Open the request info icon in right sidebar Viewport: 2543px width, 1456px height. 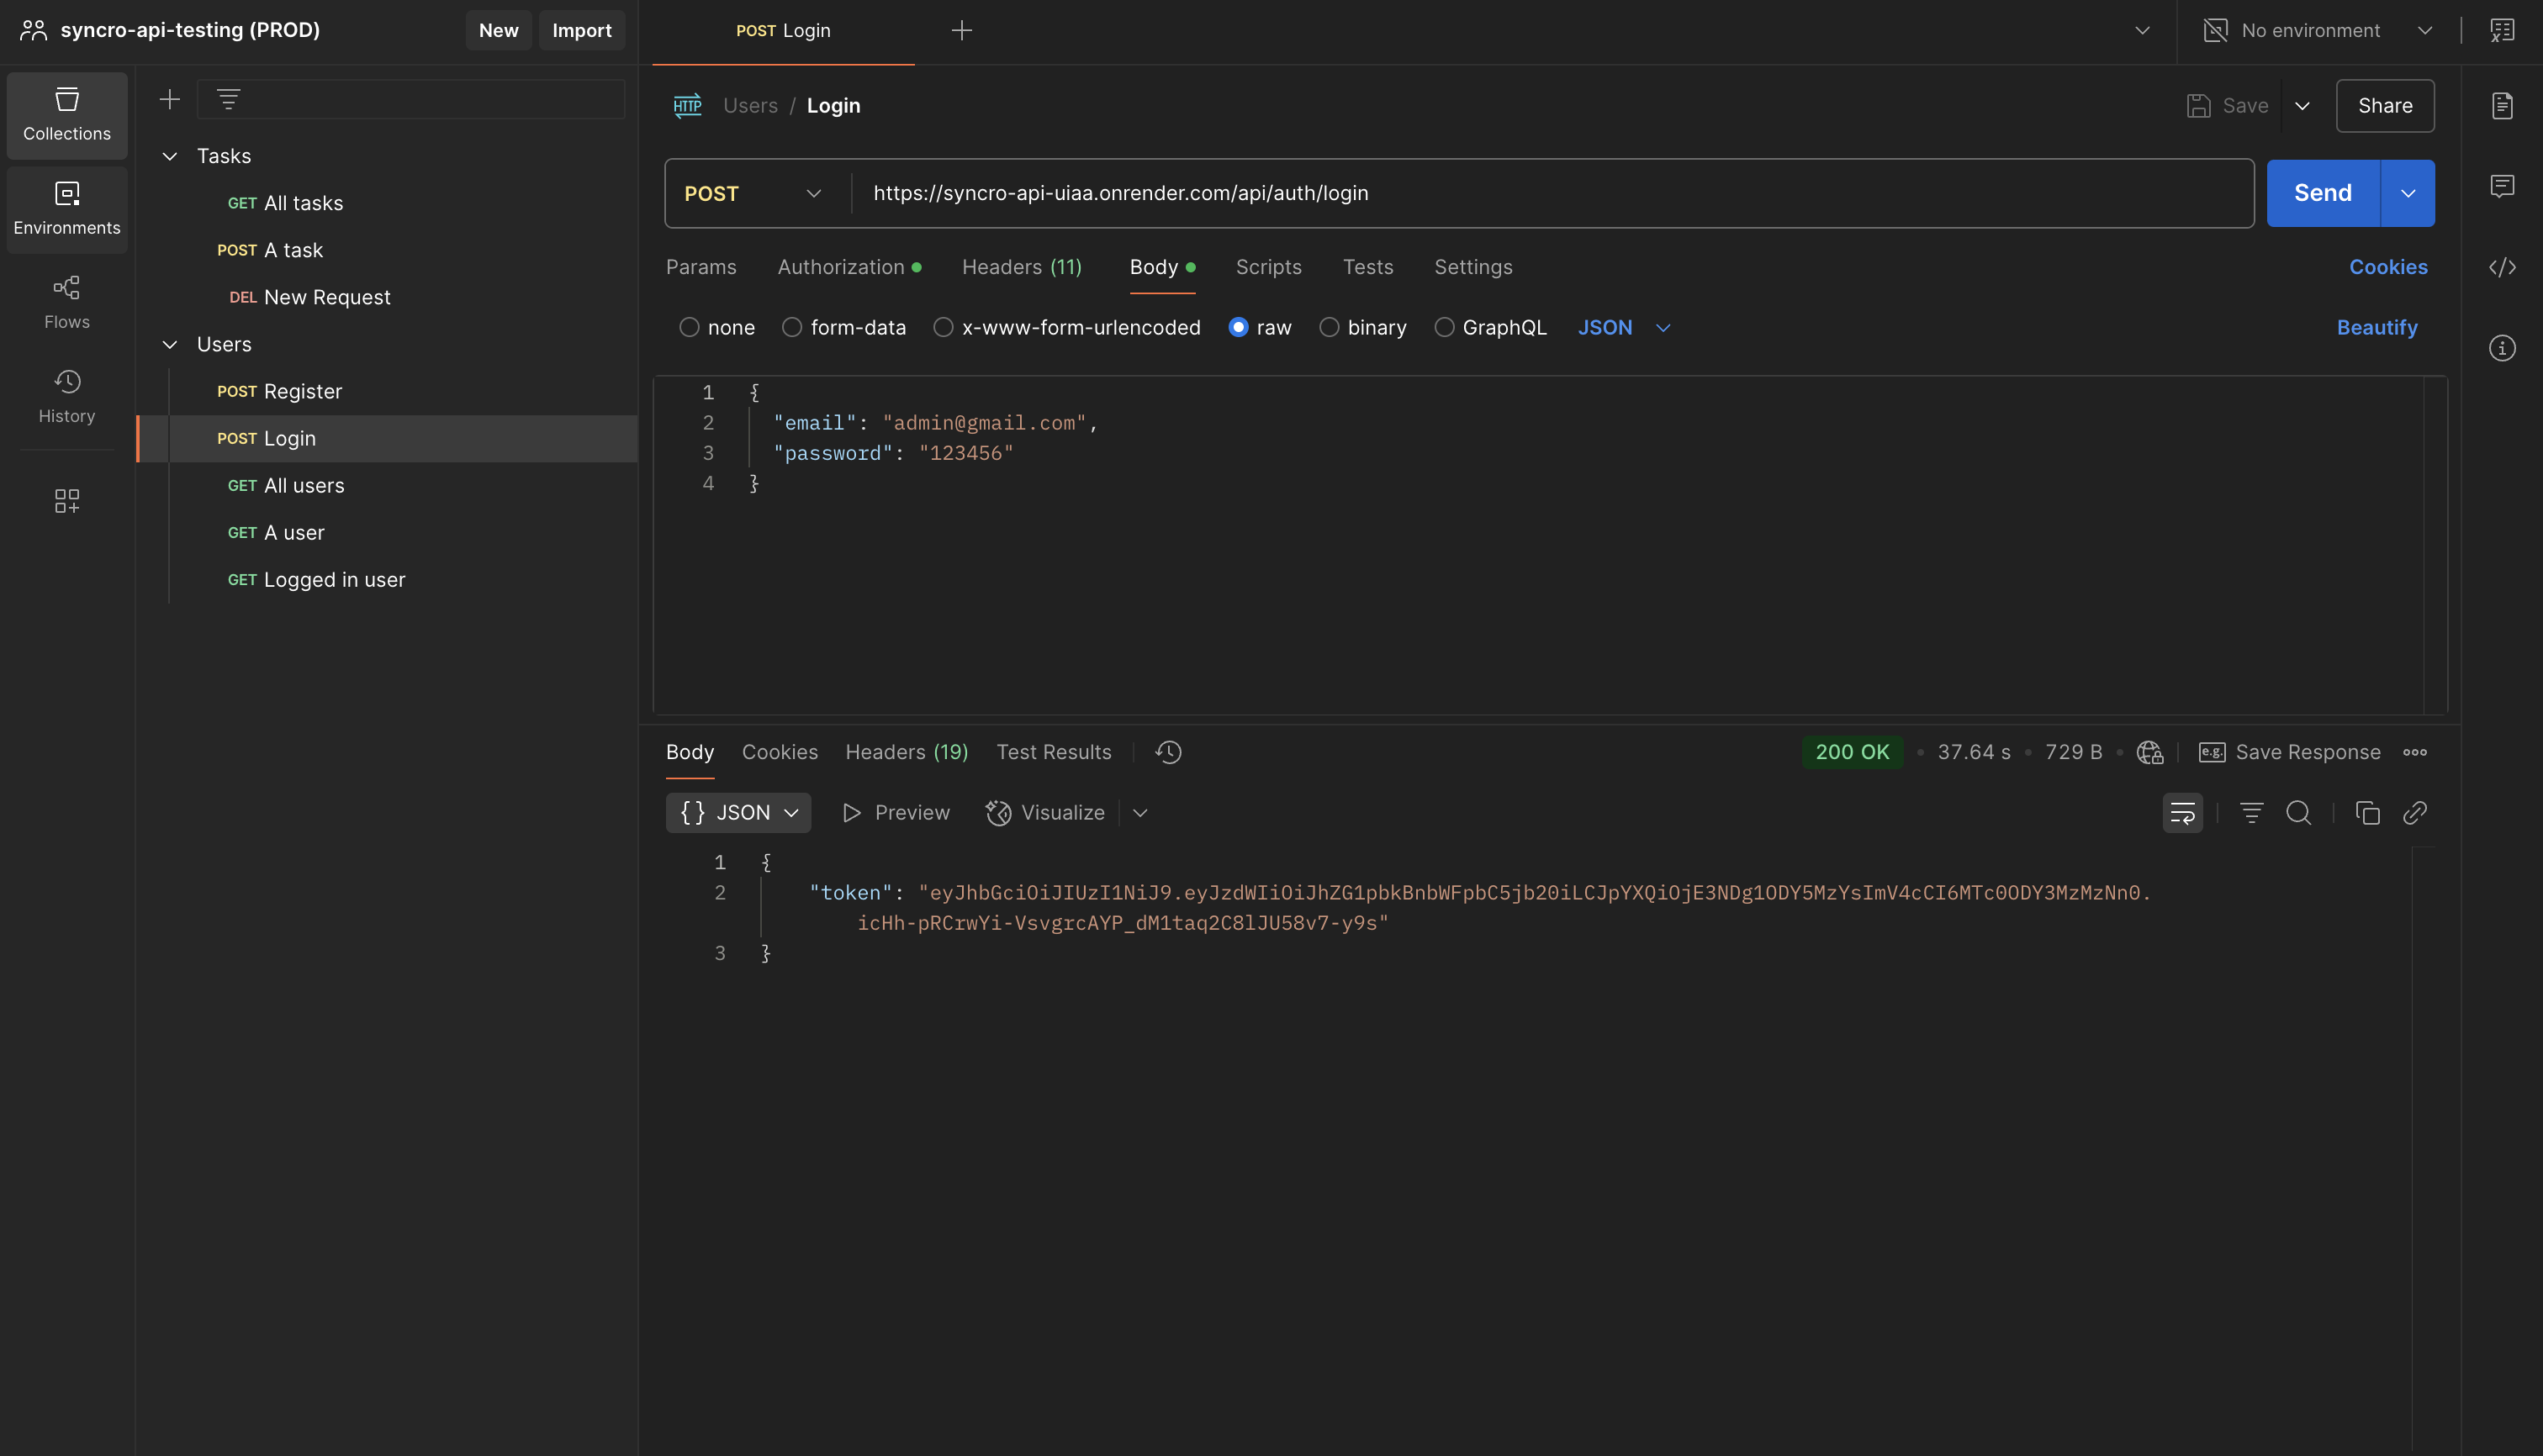click(2502, 348)
